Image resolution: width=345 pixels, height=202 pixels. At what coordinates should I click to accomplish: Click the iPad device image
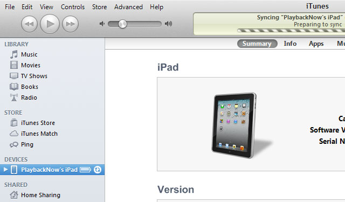coord(234,126)
